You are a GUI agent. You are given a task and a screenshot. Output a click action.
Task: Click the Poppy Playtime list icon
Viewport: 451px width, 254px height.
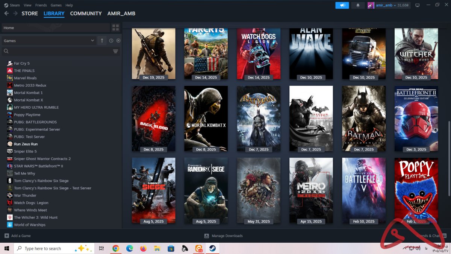tap(10, 115)
